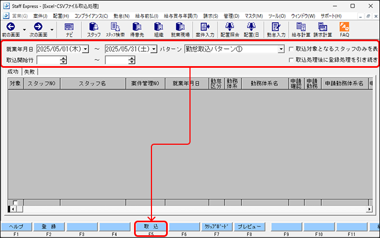Click horizontal scrollbar left arrow
This screenshot has height=238, width=380.
pos(14,209)
